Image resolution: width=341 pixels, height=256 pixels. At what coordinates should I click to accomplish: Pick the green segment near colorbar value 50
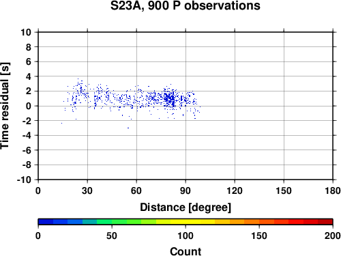(112, 222)
